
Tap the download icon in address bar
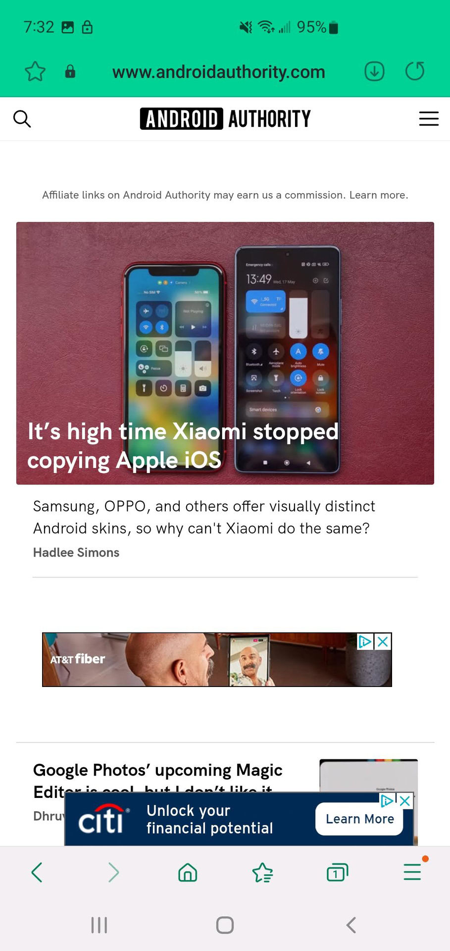374,71
